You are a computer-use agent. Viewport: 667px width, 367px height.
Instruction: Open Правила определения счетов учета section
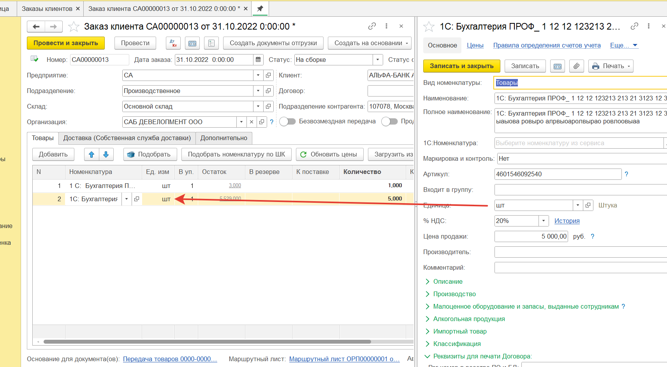coord(547,45)
